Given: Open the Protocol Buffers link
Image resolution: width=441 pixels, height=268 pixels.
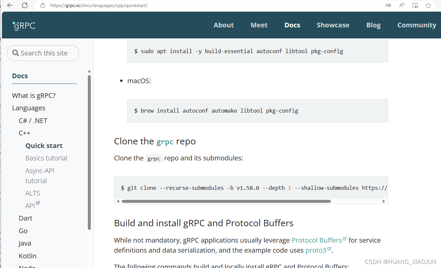Looking at the screenshot, I should click(316, 240).
